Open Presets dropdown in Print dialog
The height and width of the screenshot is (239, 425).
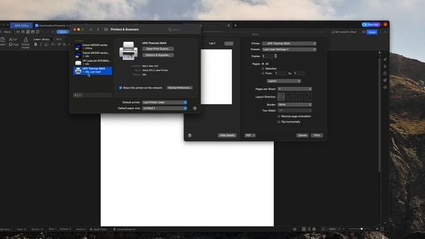point(290,49)
